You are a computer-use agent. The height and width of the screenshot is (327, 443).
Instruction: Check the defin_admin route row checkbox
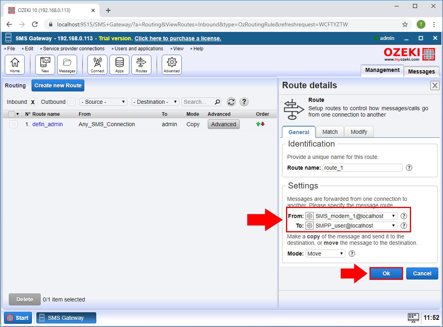(14, 124)
